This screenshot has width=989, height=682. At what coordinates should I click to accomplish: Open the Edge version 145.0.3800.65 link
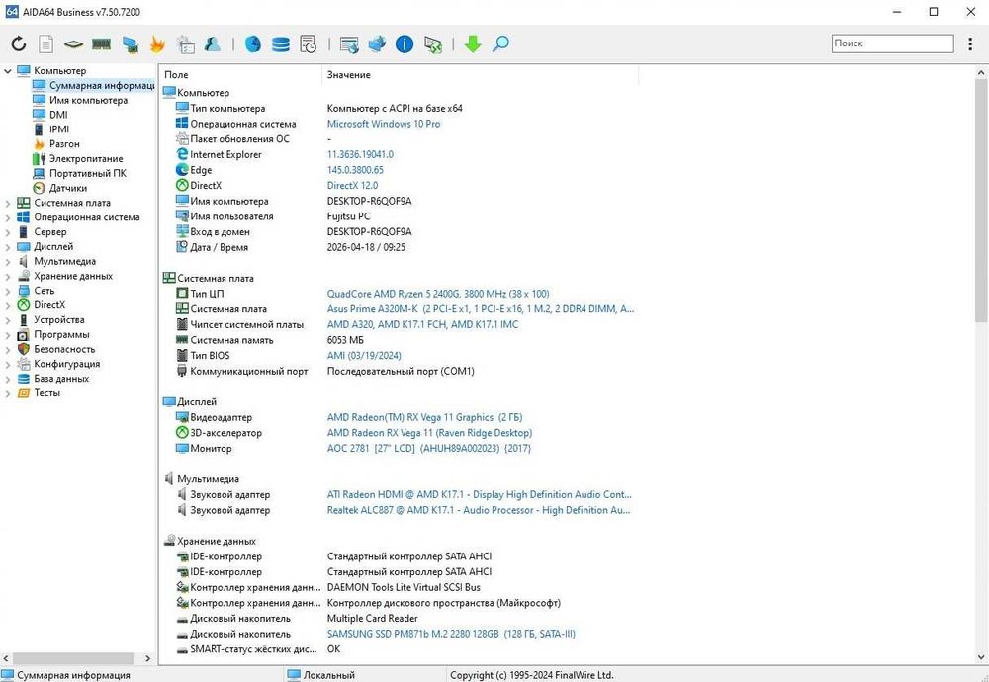pyautogui.click(x=355, y=170)
